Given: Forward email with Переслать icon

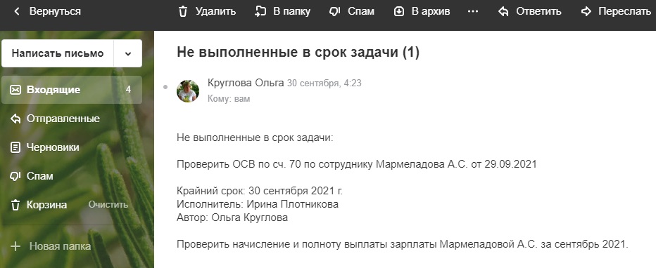Looking at the screenshot, I should (x=586, y=12).
